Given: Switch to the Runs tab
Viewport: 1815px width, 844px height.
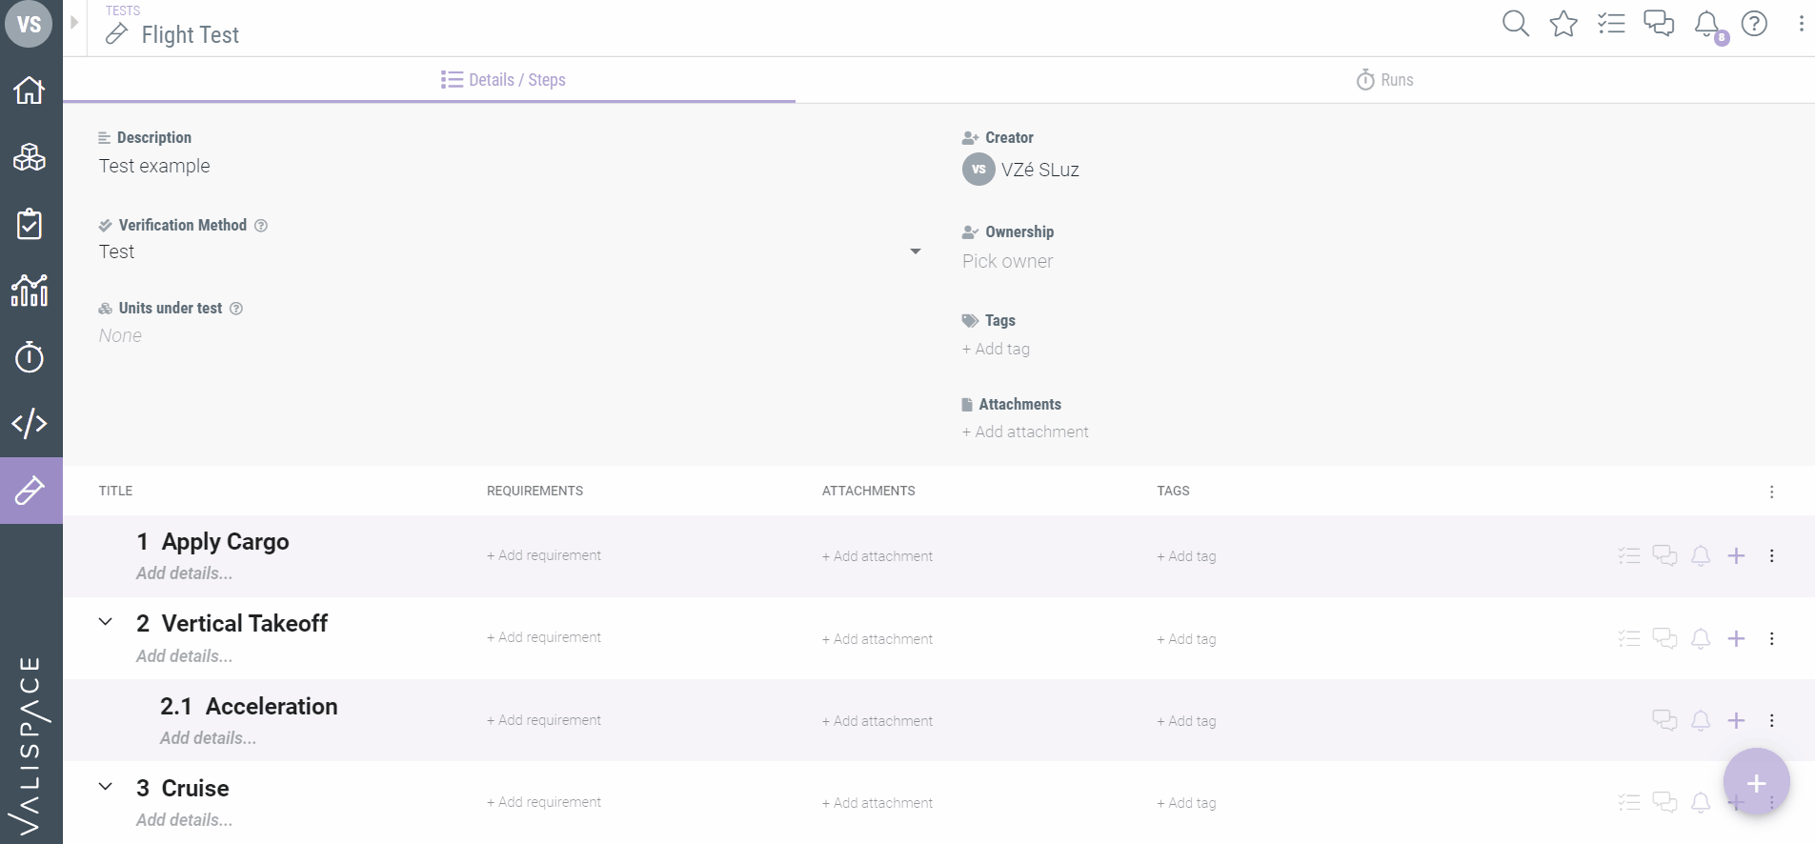Looking at the screenshot, I should coord(1384,80).
